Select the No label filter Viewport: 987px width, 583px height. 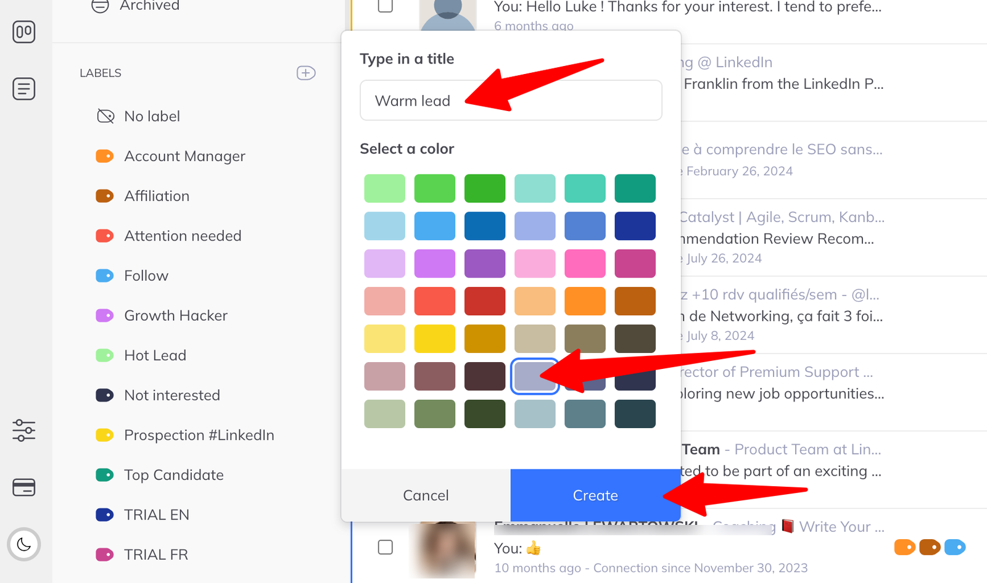click(x=138, y=116)
